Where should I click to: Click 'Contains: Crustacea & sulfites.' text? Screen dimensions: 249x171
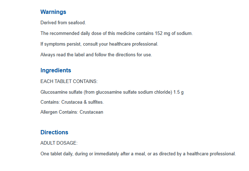(72, 102)
